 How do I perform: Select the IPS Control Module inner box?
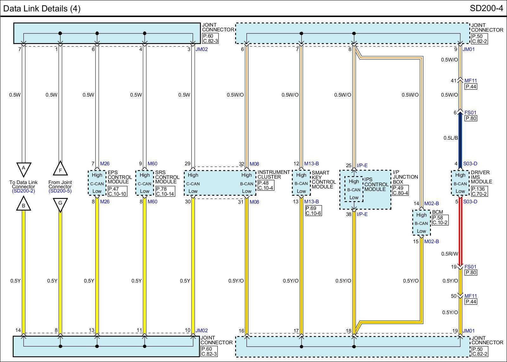coord(354,189)
